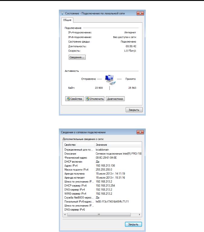Select the WINS-сервер IPv4 row
This screenshot has height=232, width=204.
click(x=102, y=193)
